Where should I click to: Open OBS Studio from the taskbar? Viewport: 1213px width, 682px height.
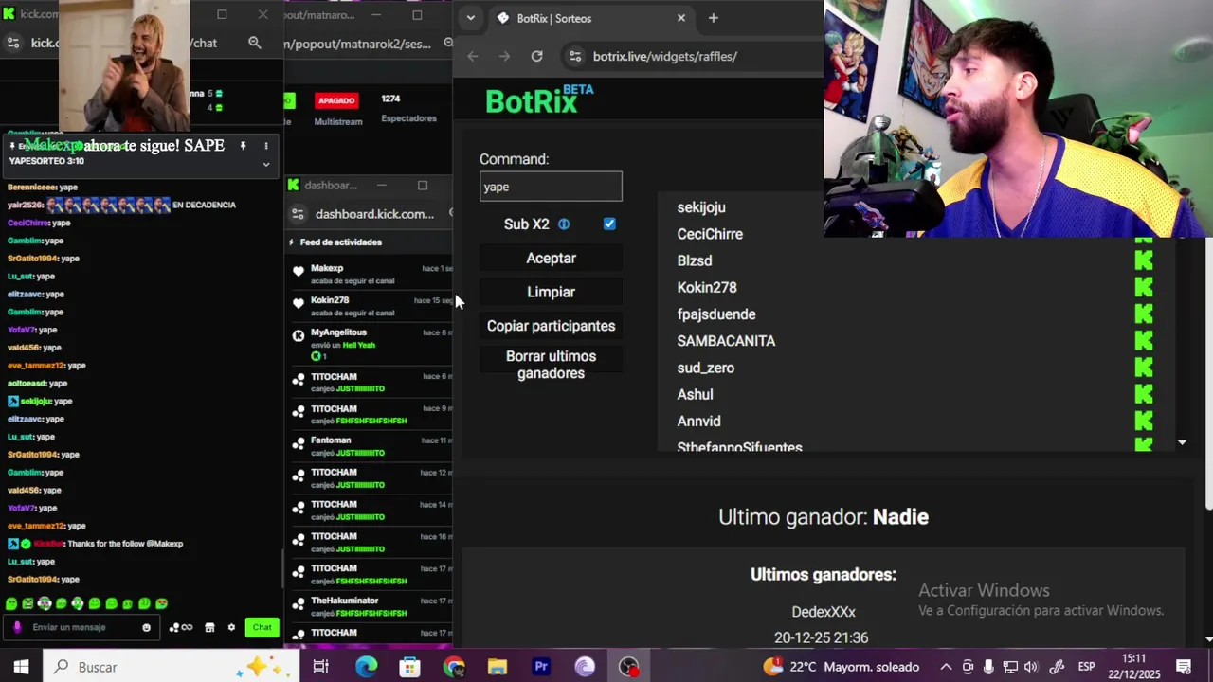(628, 667)
